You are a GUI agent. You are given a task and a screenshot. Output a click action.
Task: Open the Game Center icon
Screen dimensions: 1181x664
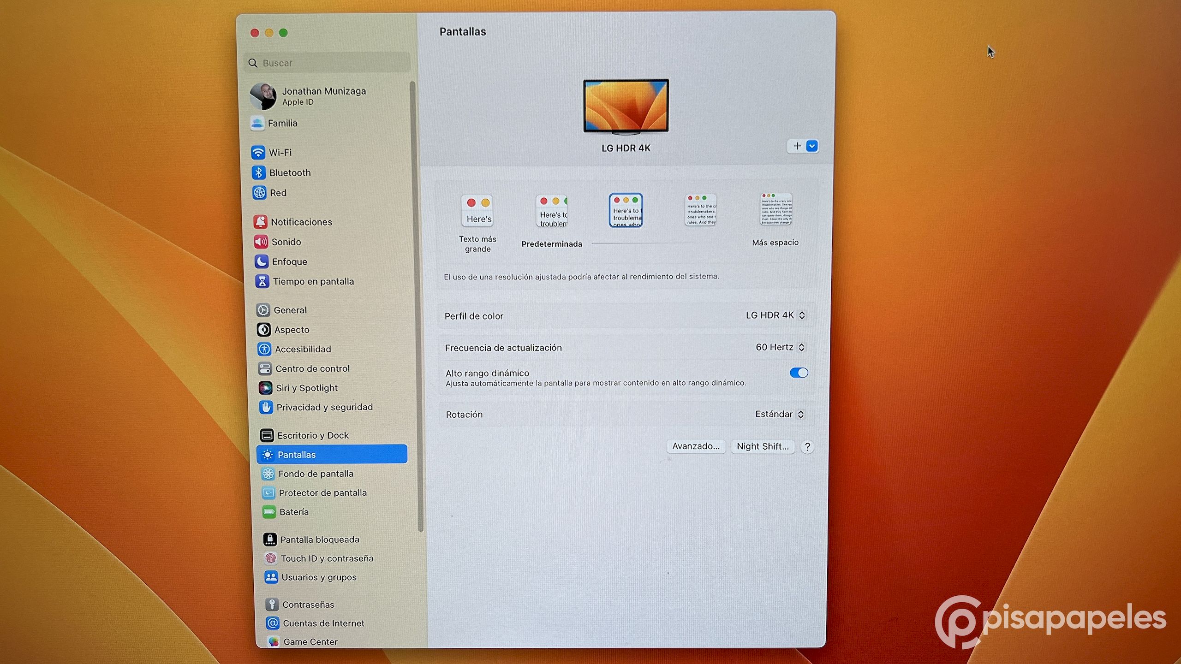[x=274, y=641]
